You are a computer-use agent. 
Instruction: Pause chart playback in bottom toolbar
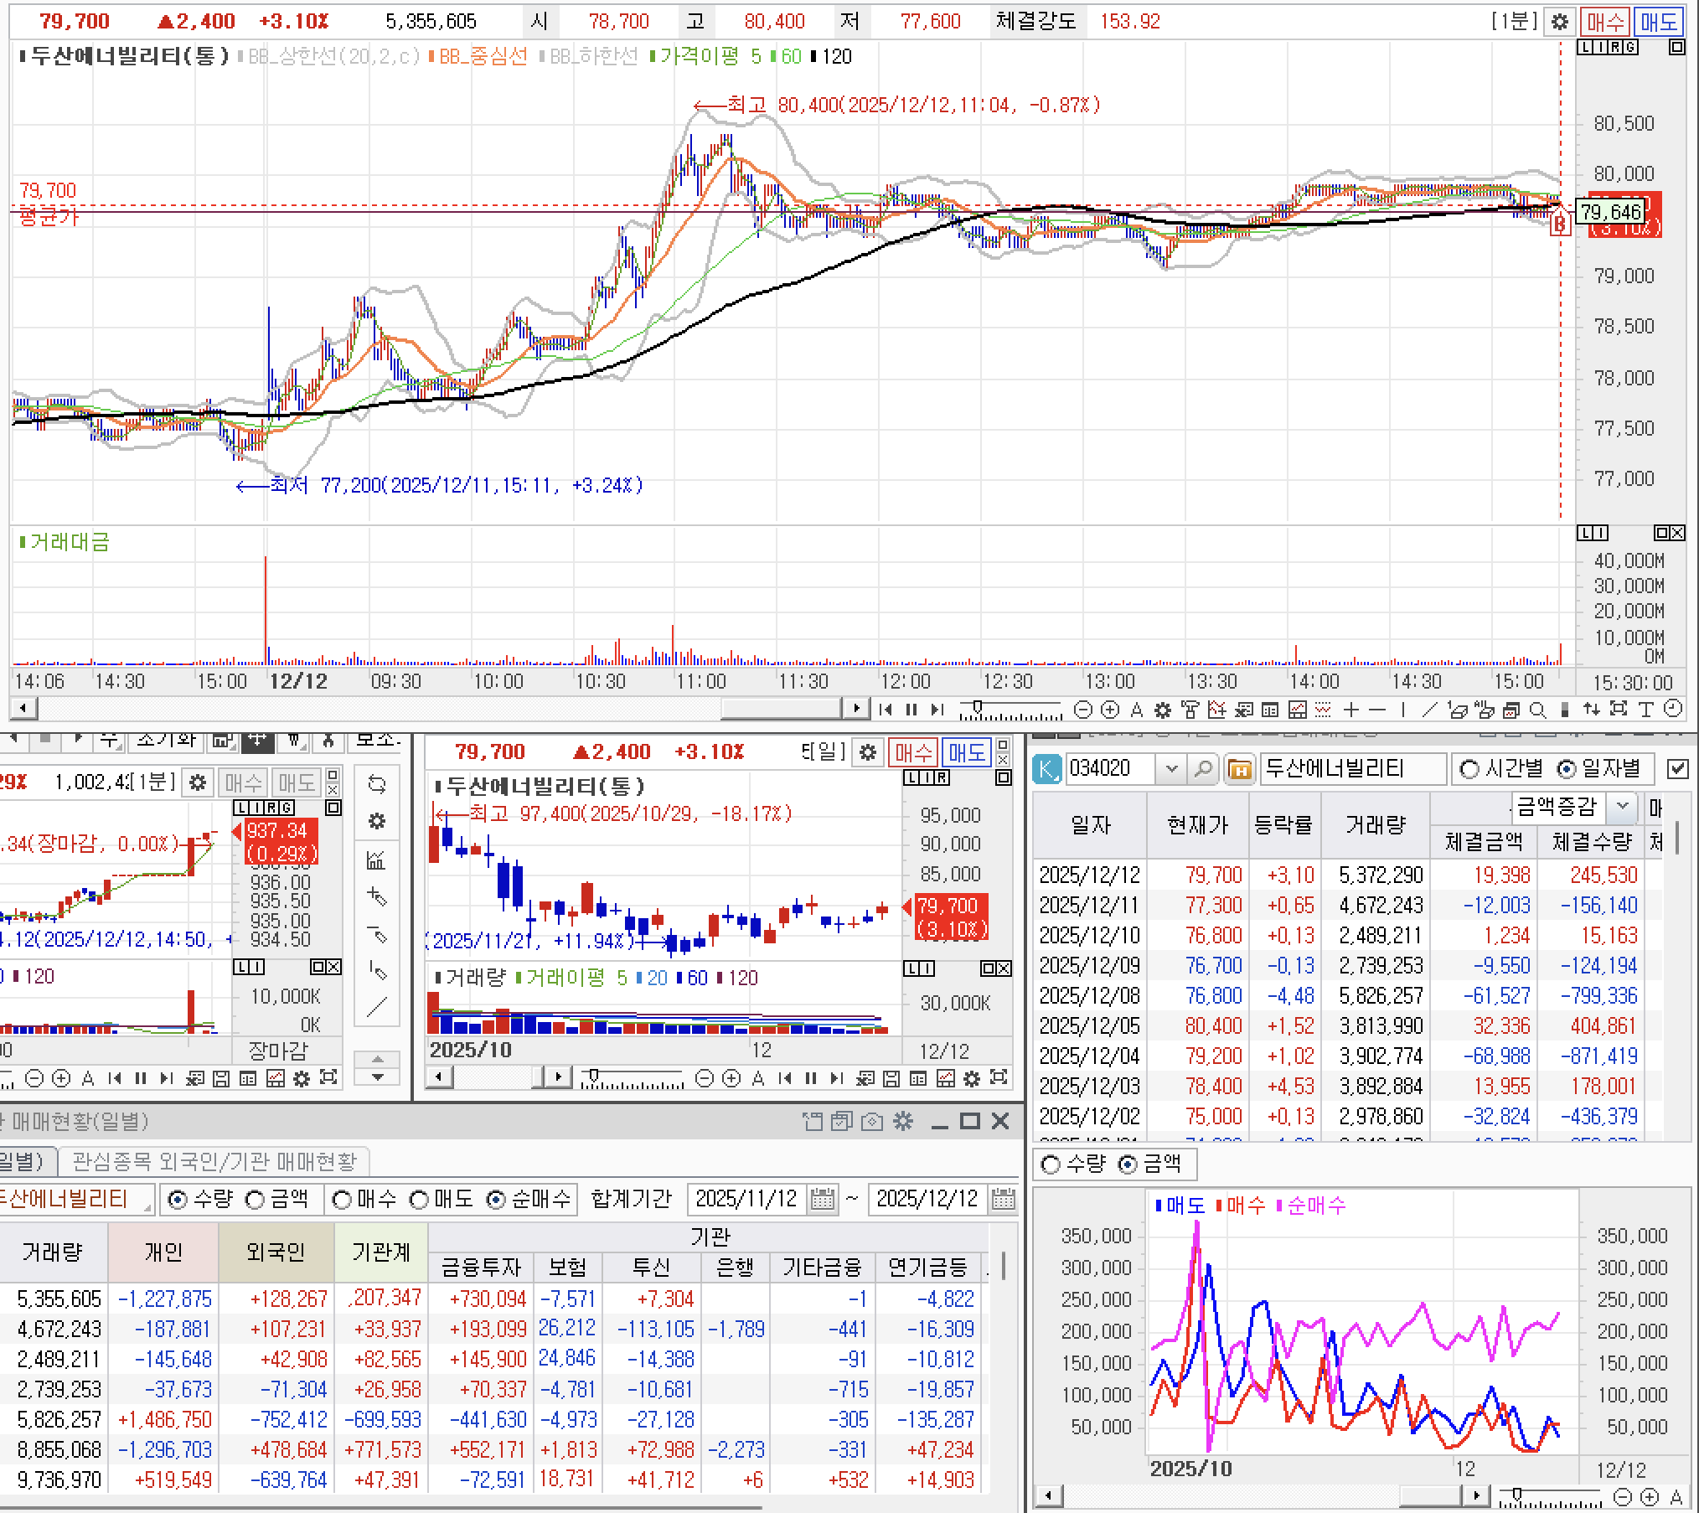pyautogui.click(x=911, y=710)
